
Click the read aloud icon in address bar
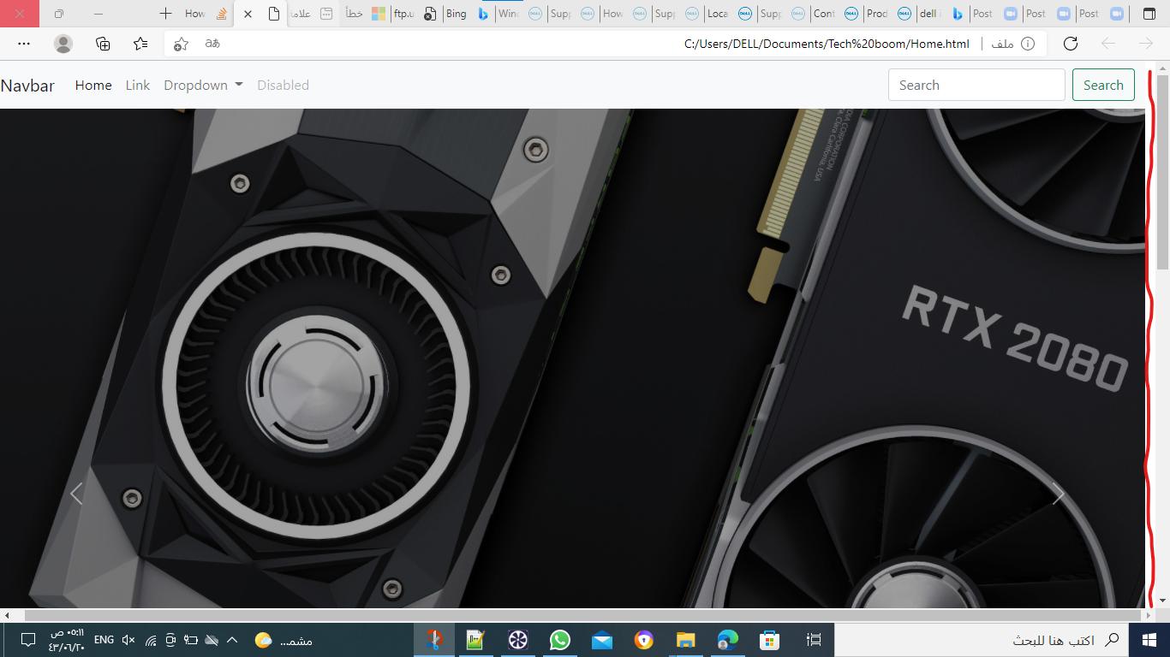(212, 44)
